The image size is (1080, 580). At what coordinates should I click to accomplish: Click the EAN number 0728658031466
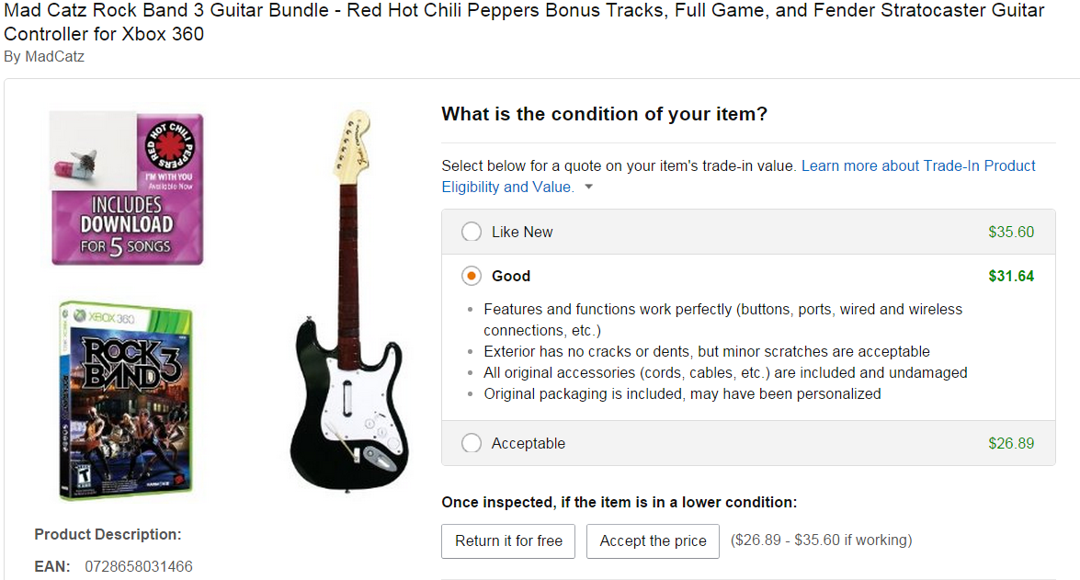(x=139, y=566)
